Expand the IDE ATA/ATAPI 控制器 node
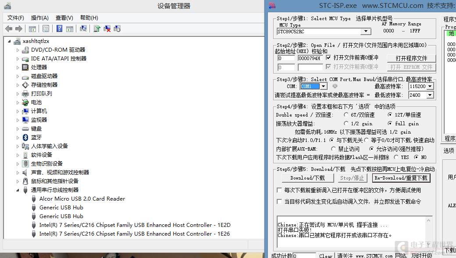Viewport: 456px width, 258px height. click(x=18, y=59)
